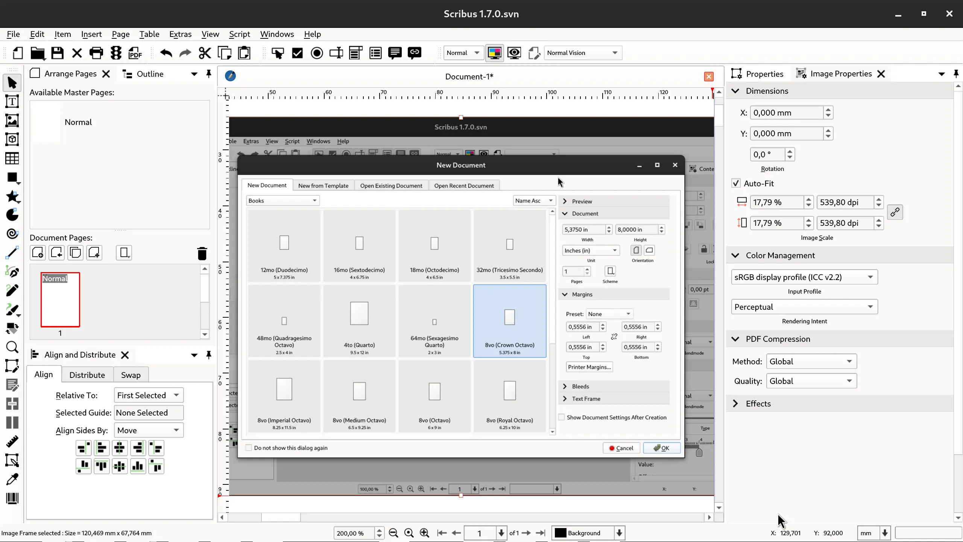Image resolution: width=963 pixels, height=542 pixels.
Task: Click the Paste clipboard icon
Action: point(244,53)
